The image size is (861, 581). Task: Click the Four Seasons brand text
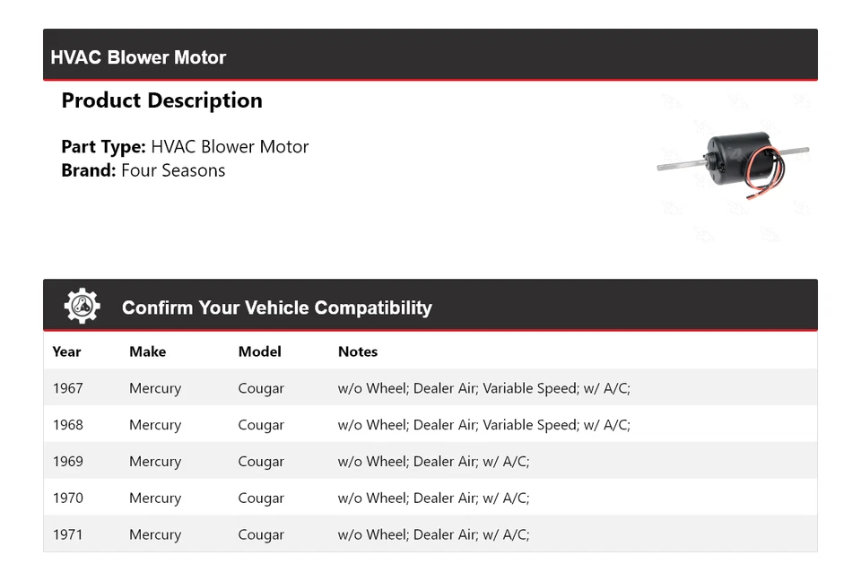(173, 170)
